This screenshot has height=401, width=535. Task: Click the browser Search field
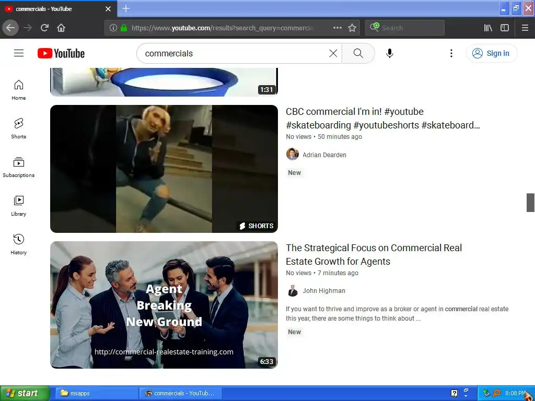[405, 28]
